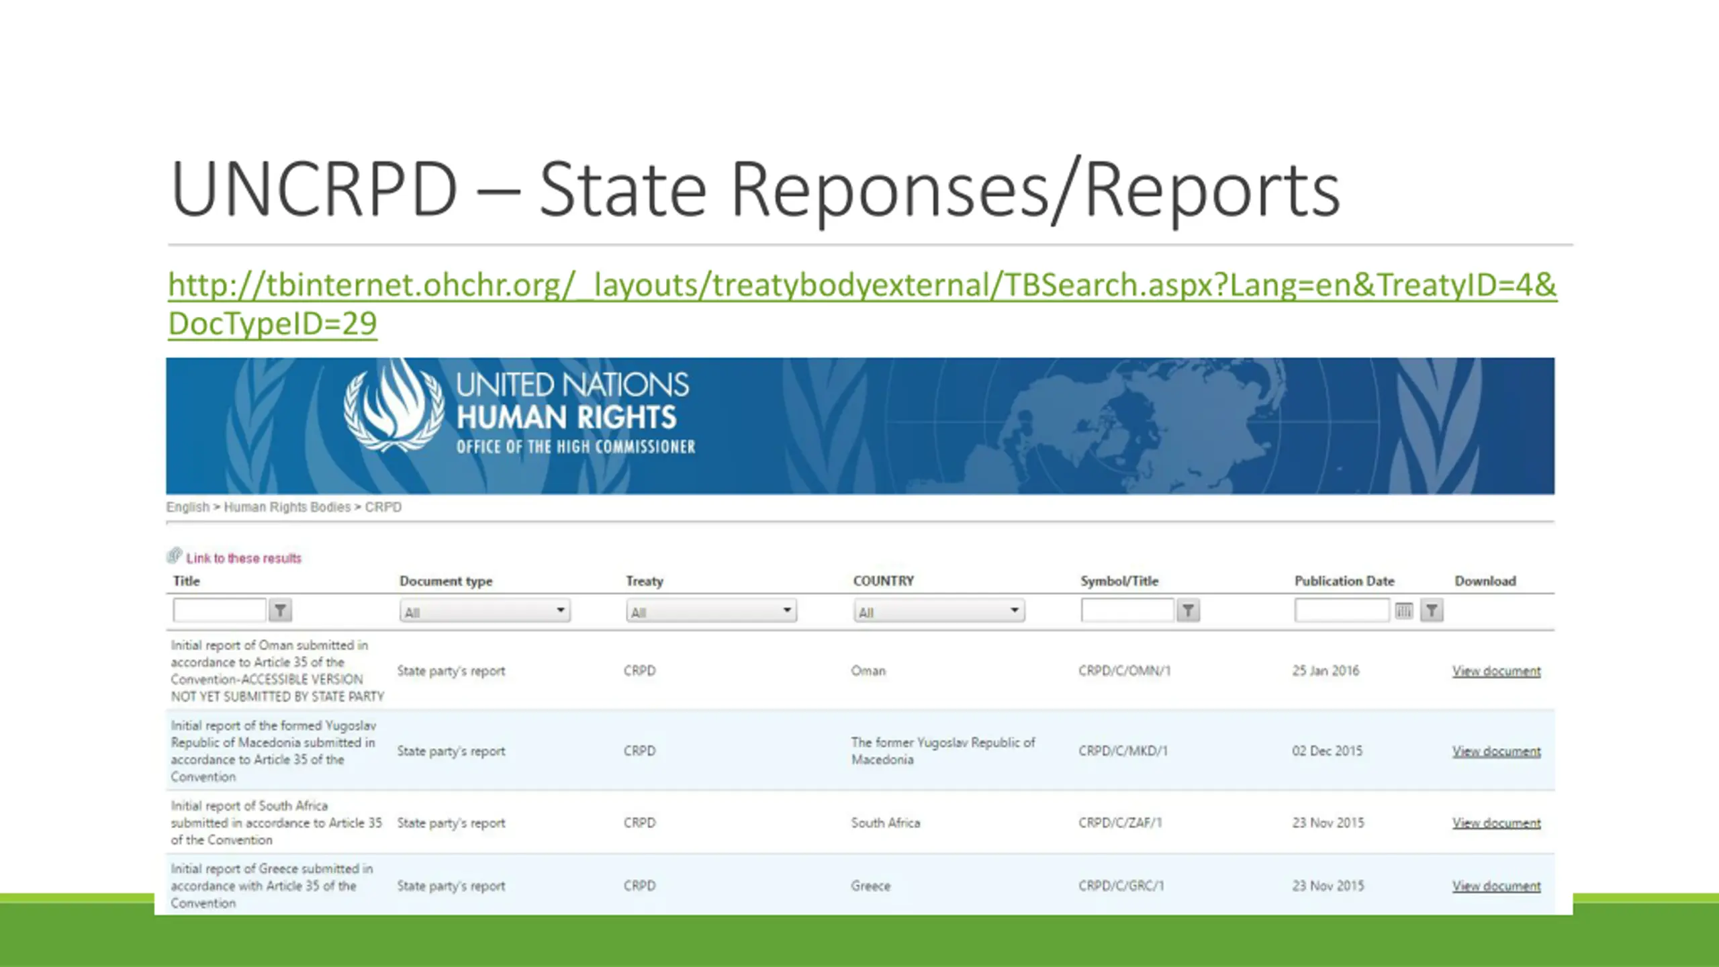Click the 02 Dec 2015 date cell
Viewport: 1719px width, 967px height.
(x=1328, y=751)
